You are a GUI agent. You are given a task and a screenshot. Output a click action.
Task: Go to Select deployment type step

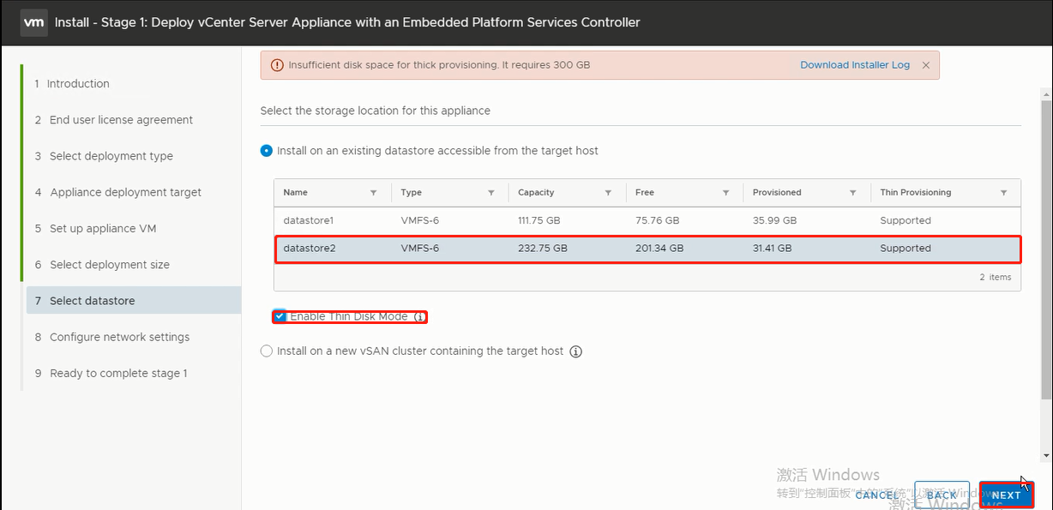tap(104, 156)
